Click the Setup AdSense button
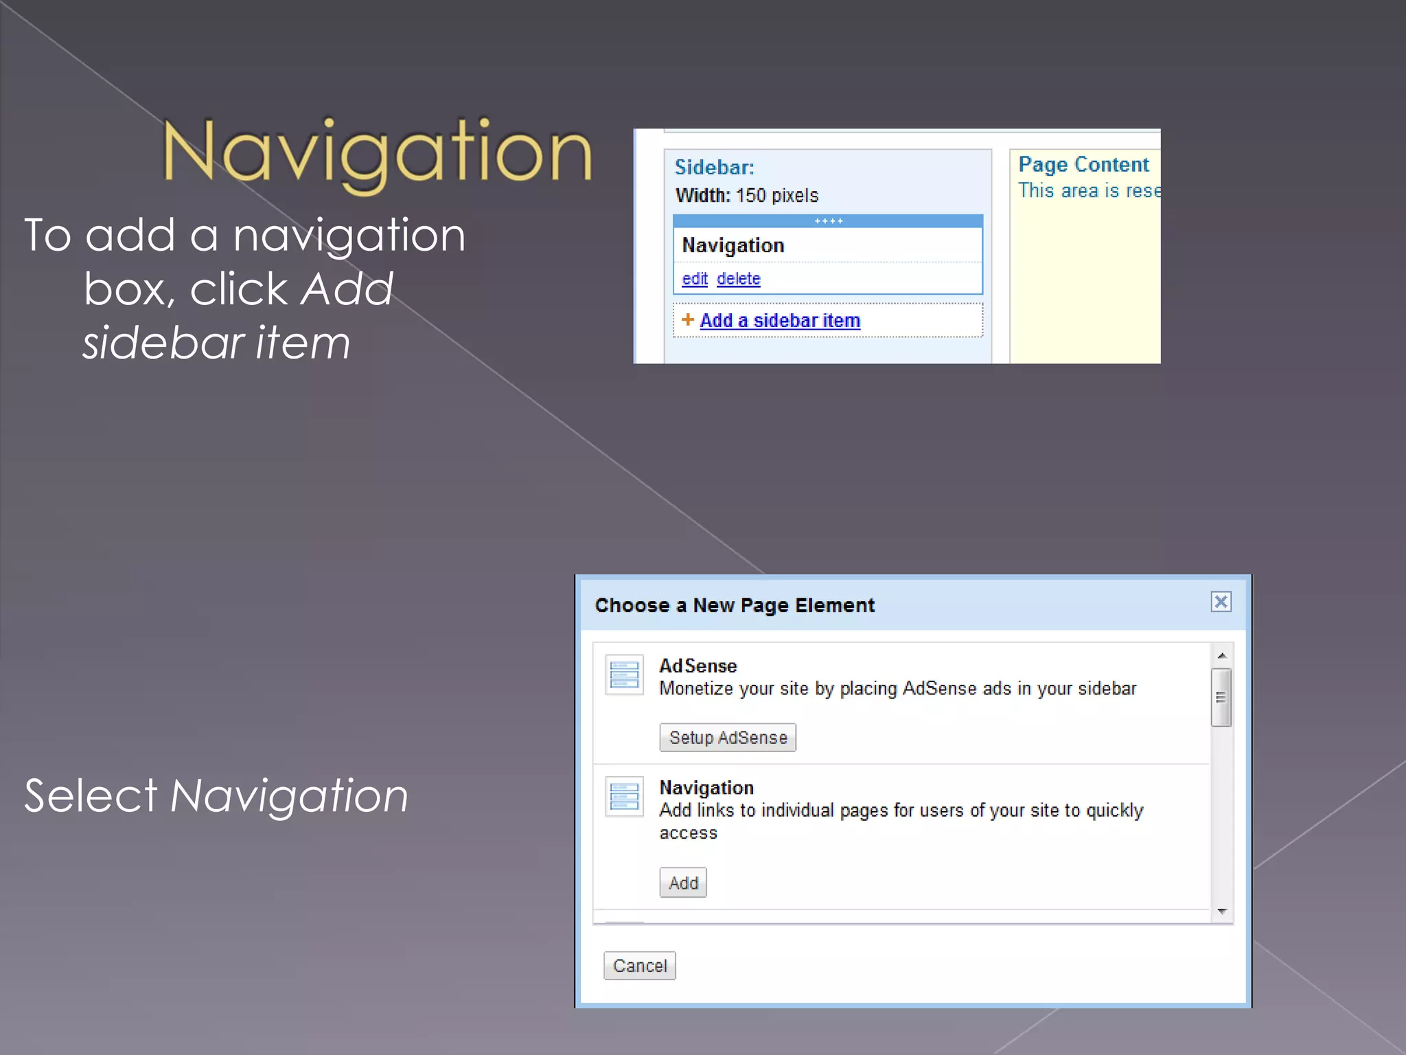Viewport: 1406px width, 1055px height. (728, 738)
